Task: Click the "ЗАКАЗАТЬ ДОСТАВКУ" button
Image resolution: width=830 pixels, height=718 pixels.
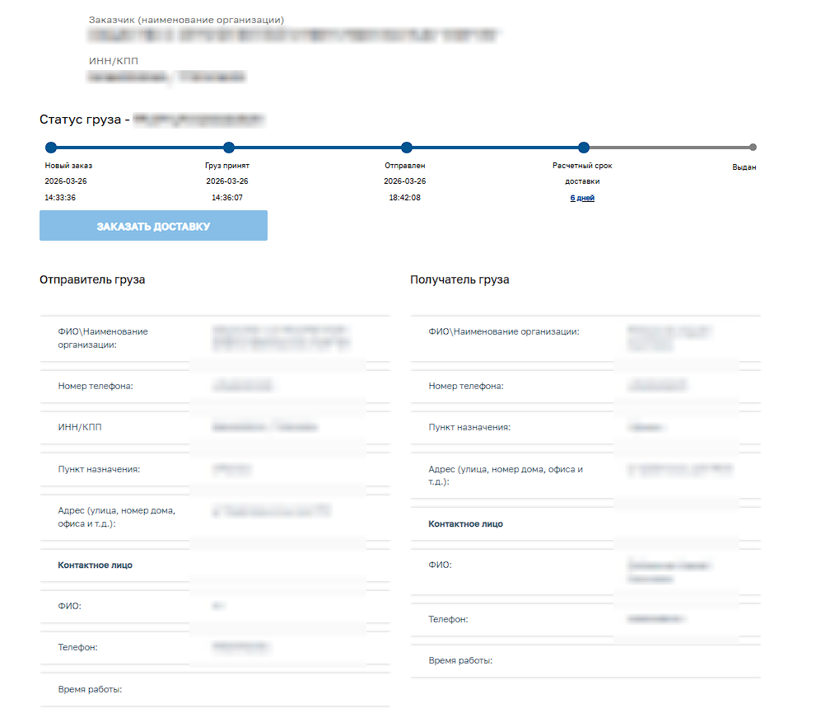Action: (153, 226)
